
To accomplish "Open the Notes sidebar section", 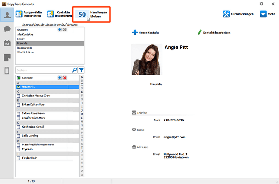I will pyautogui.click(x=7, y=57).
